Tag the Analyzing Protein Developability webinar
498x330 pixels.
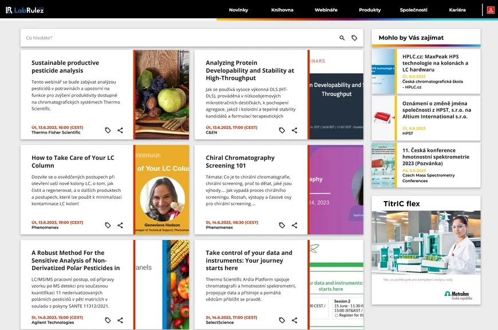pyautogui.click(x=282, y=131)
